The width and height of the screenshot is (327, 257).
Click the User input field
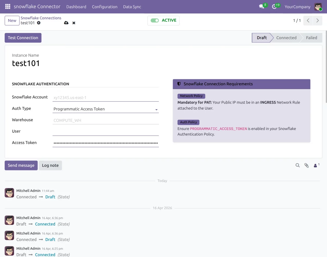click(105, 132)
